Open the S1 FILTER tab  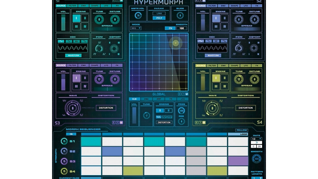[72, 6]
